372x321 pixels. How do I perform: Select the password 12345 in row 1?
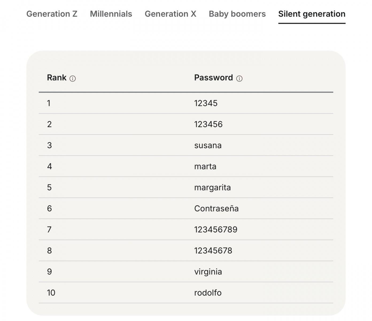[x=206, y=103]
